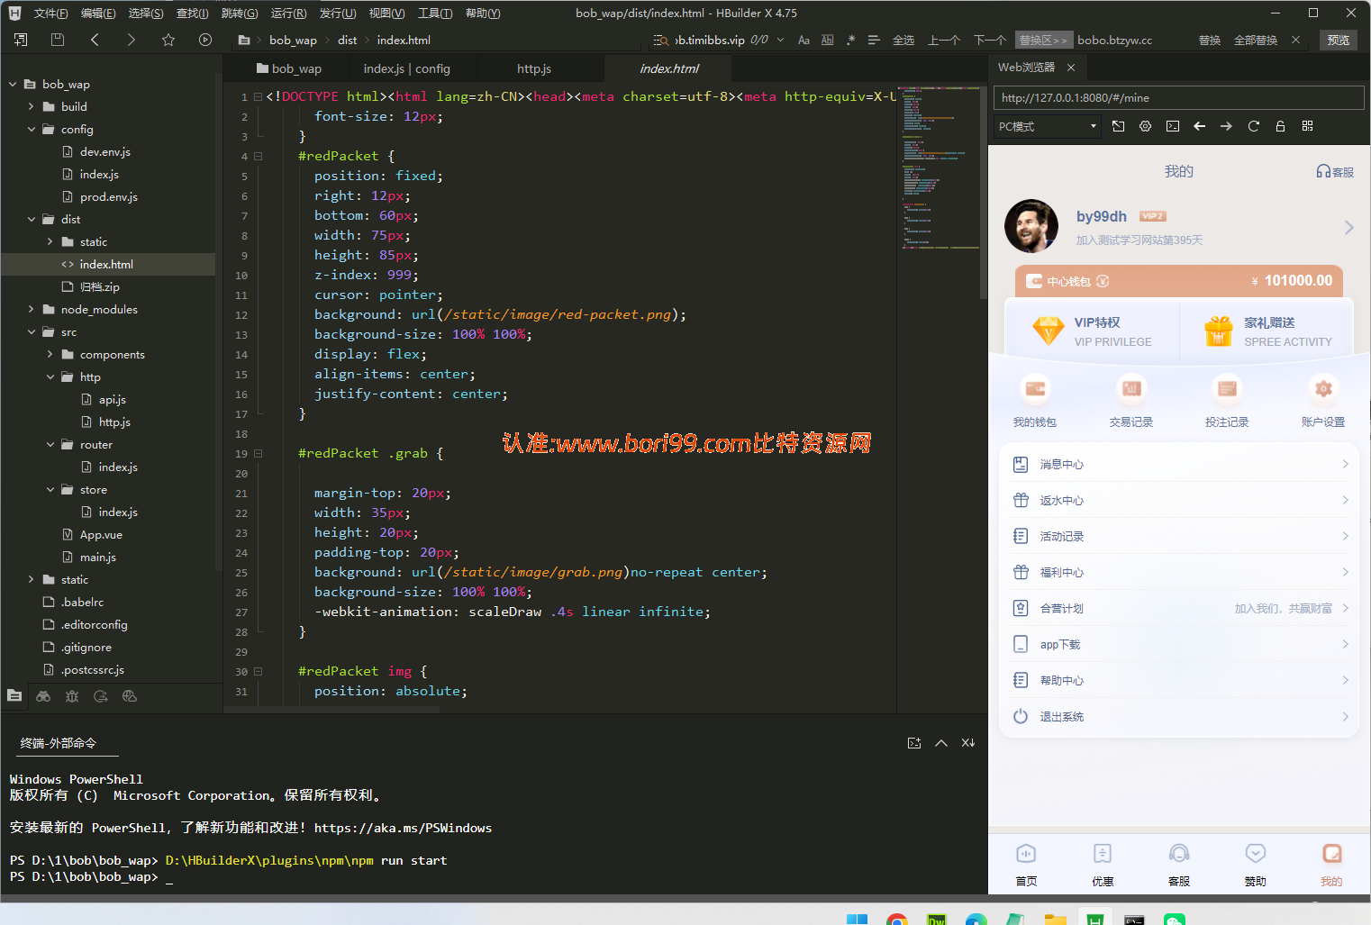
Task: Open the 工具(T) menu
Action: [x=435, y=13]
